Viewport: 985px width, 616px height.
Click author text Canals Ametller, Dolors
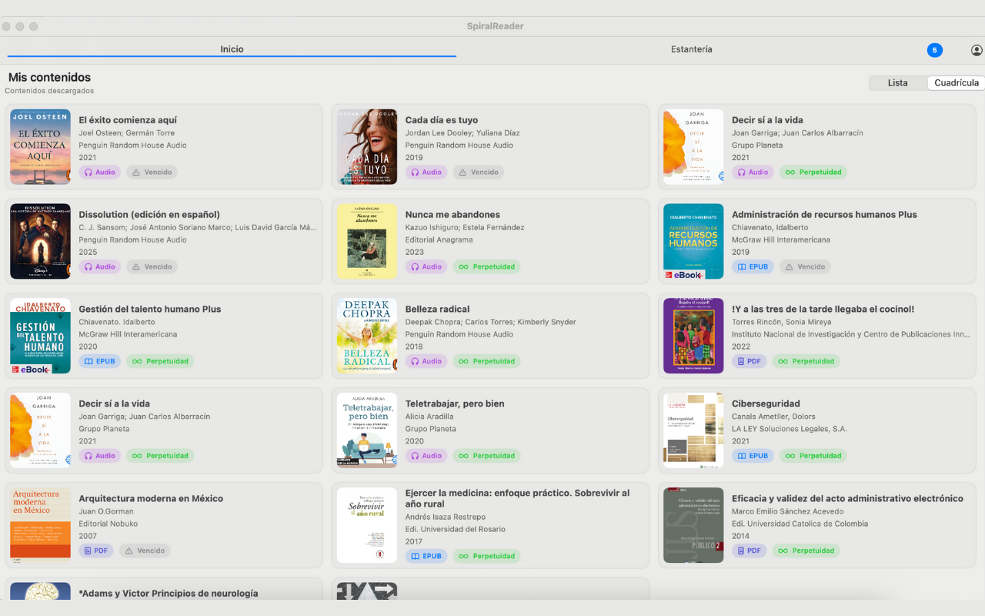coord(773,417)
